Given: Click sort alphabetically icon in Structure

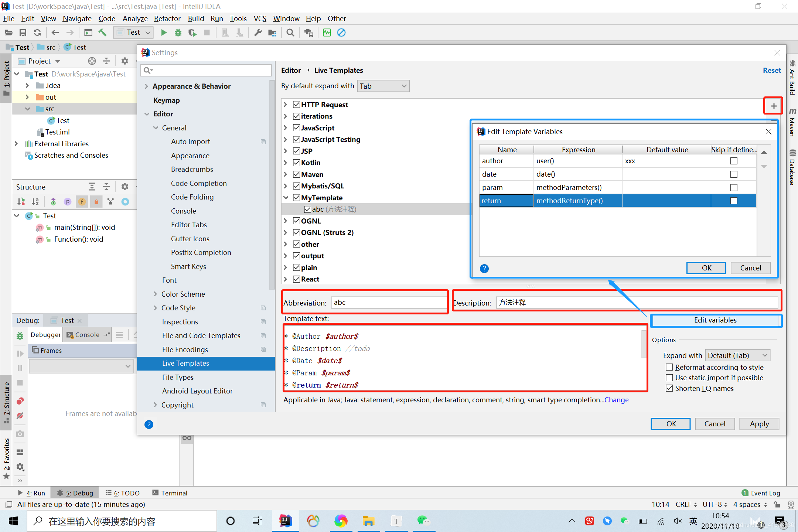Looking at the screenshot, I should tap(35, 202).
